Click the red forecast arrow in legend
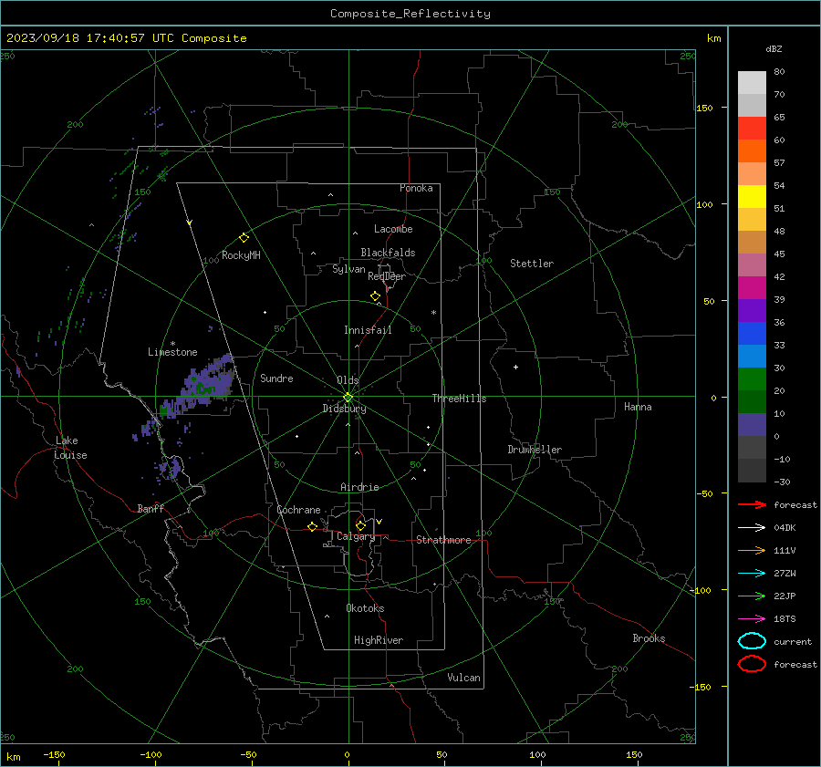The width and height of the screenshot is (821, 767). click(x=752, y=504)
